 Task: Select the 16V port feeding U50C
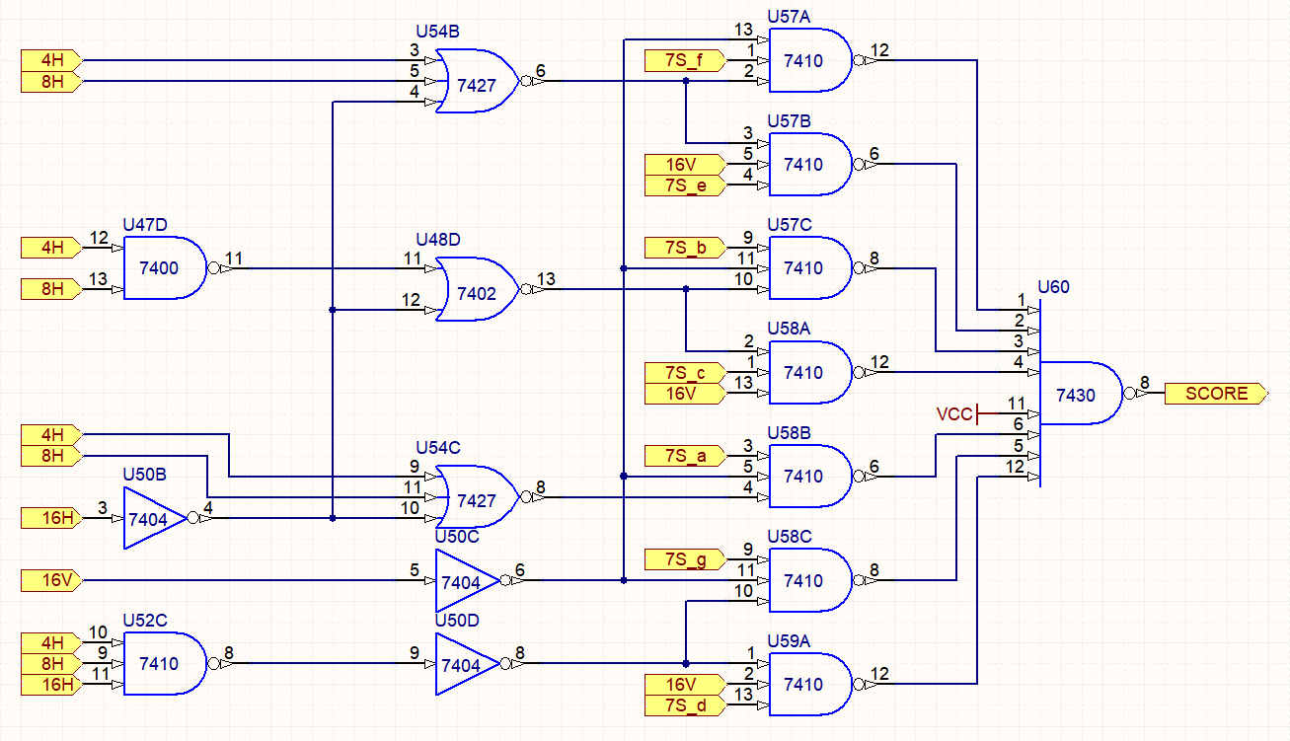[x=52, y=580]
